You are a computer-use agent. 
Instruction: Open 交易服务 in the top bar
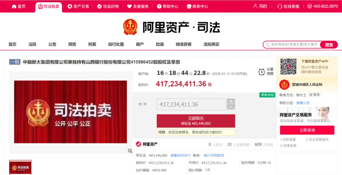138,6
